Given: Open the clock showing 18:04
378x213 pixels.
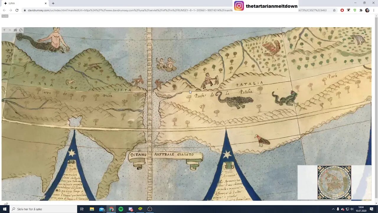Looking at the screenshot, I should pos(361,209).
